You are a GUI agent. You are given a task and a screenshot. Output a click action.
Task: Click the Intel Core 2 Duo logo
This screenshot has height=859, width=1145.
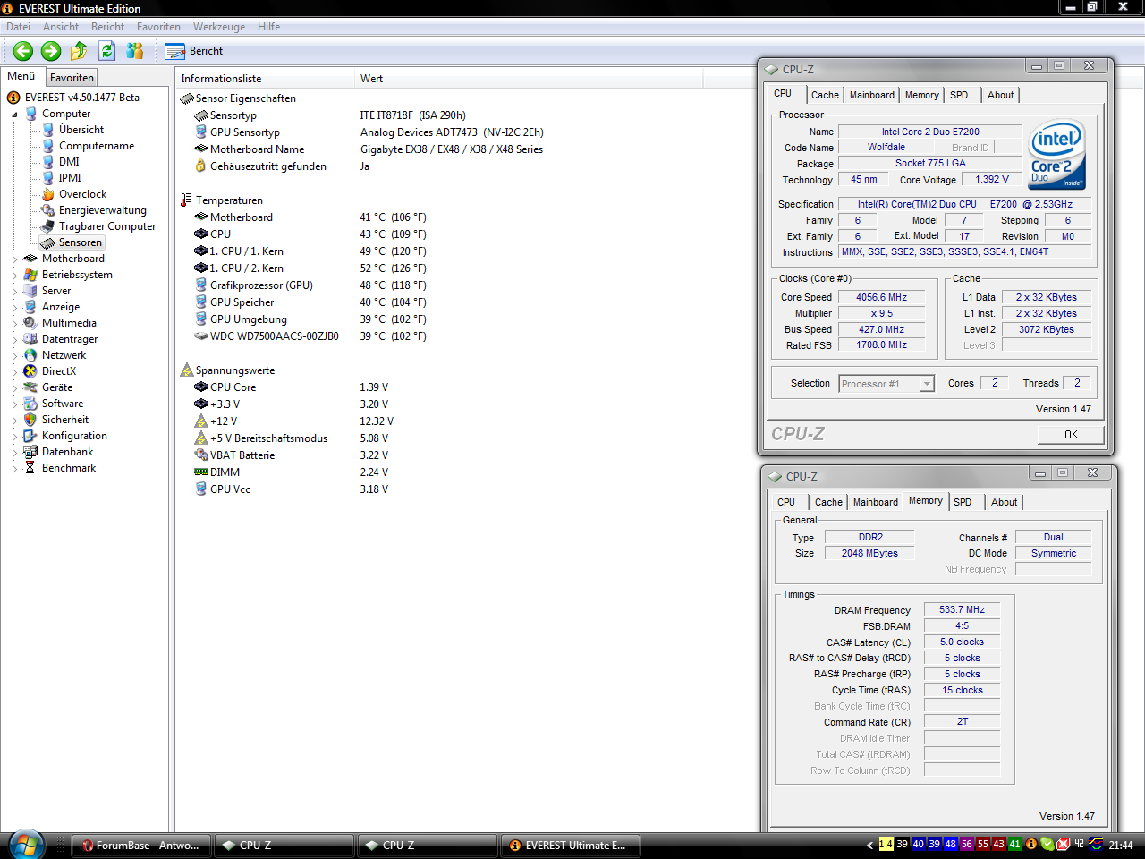[1056, 155]
